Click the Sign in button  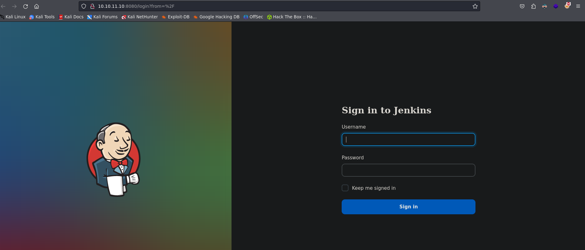[408, 207]
